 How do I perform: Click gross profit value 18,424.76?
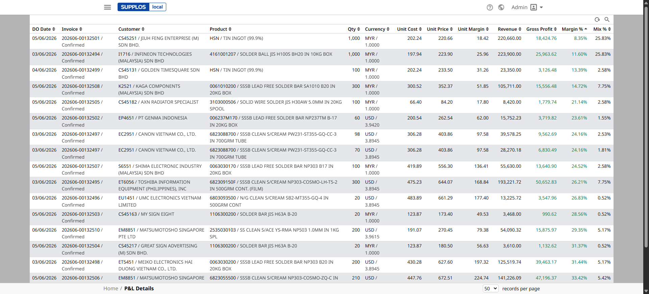pos(546,38)
